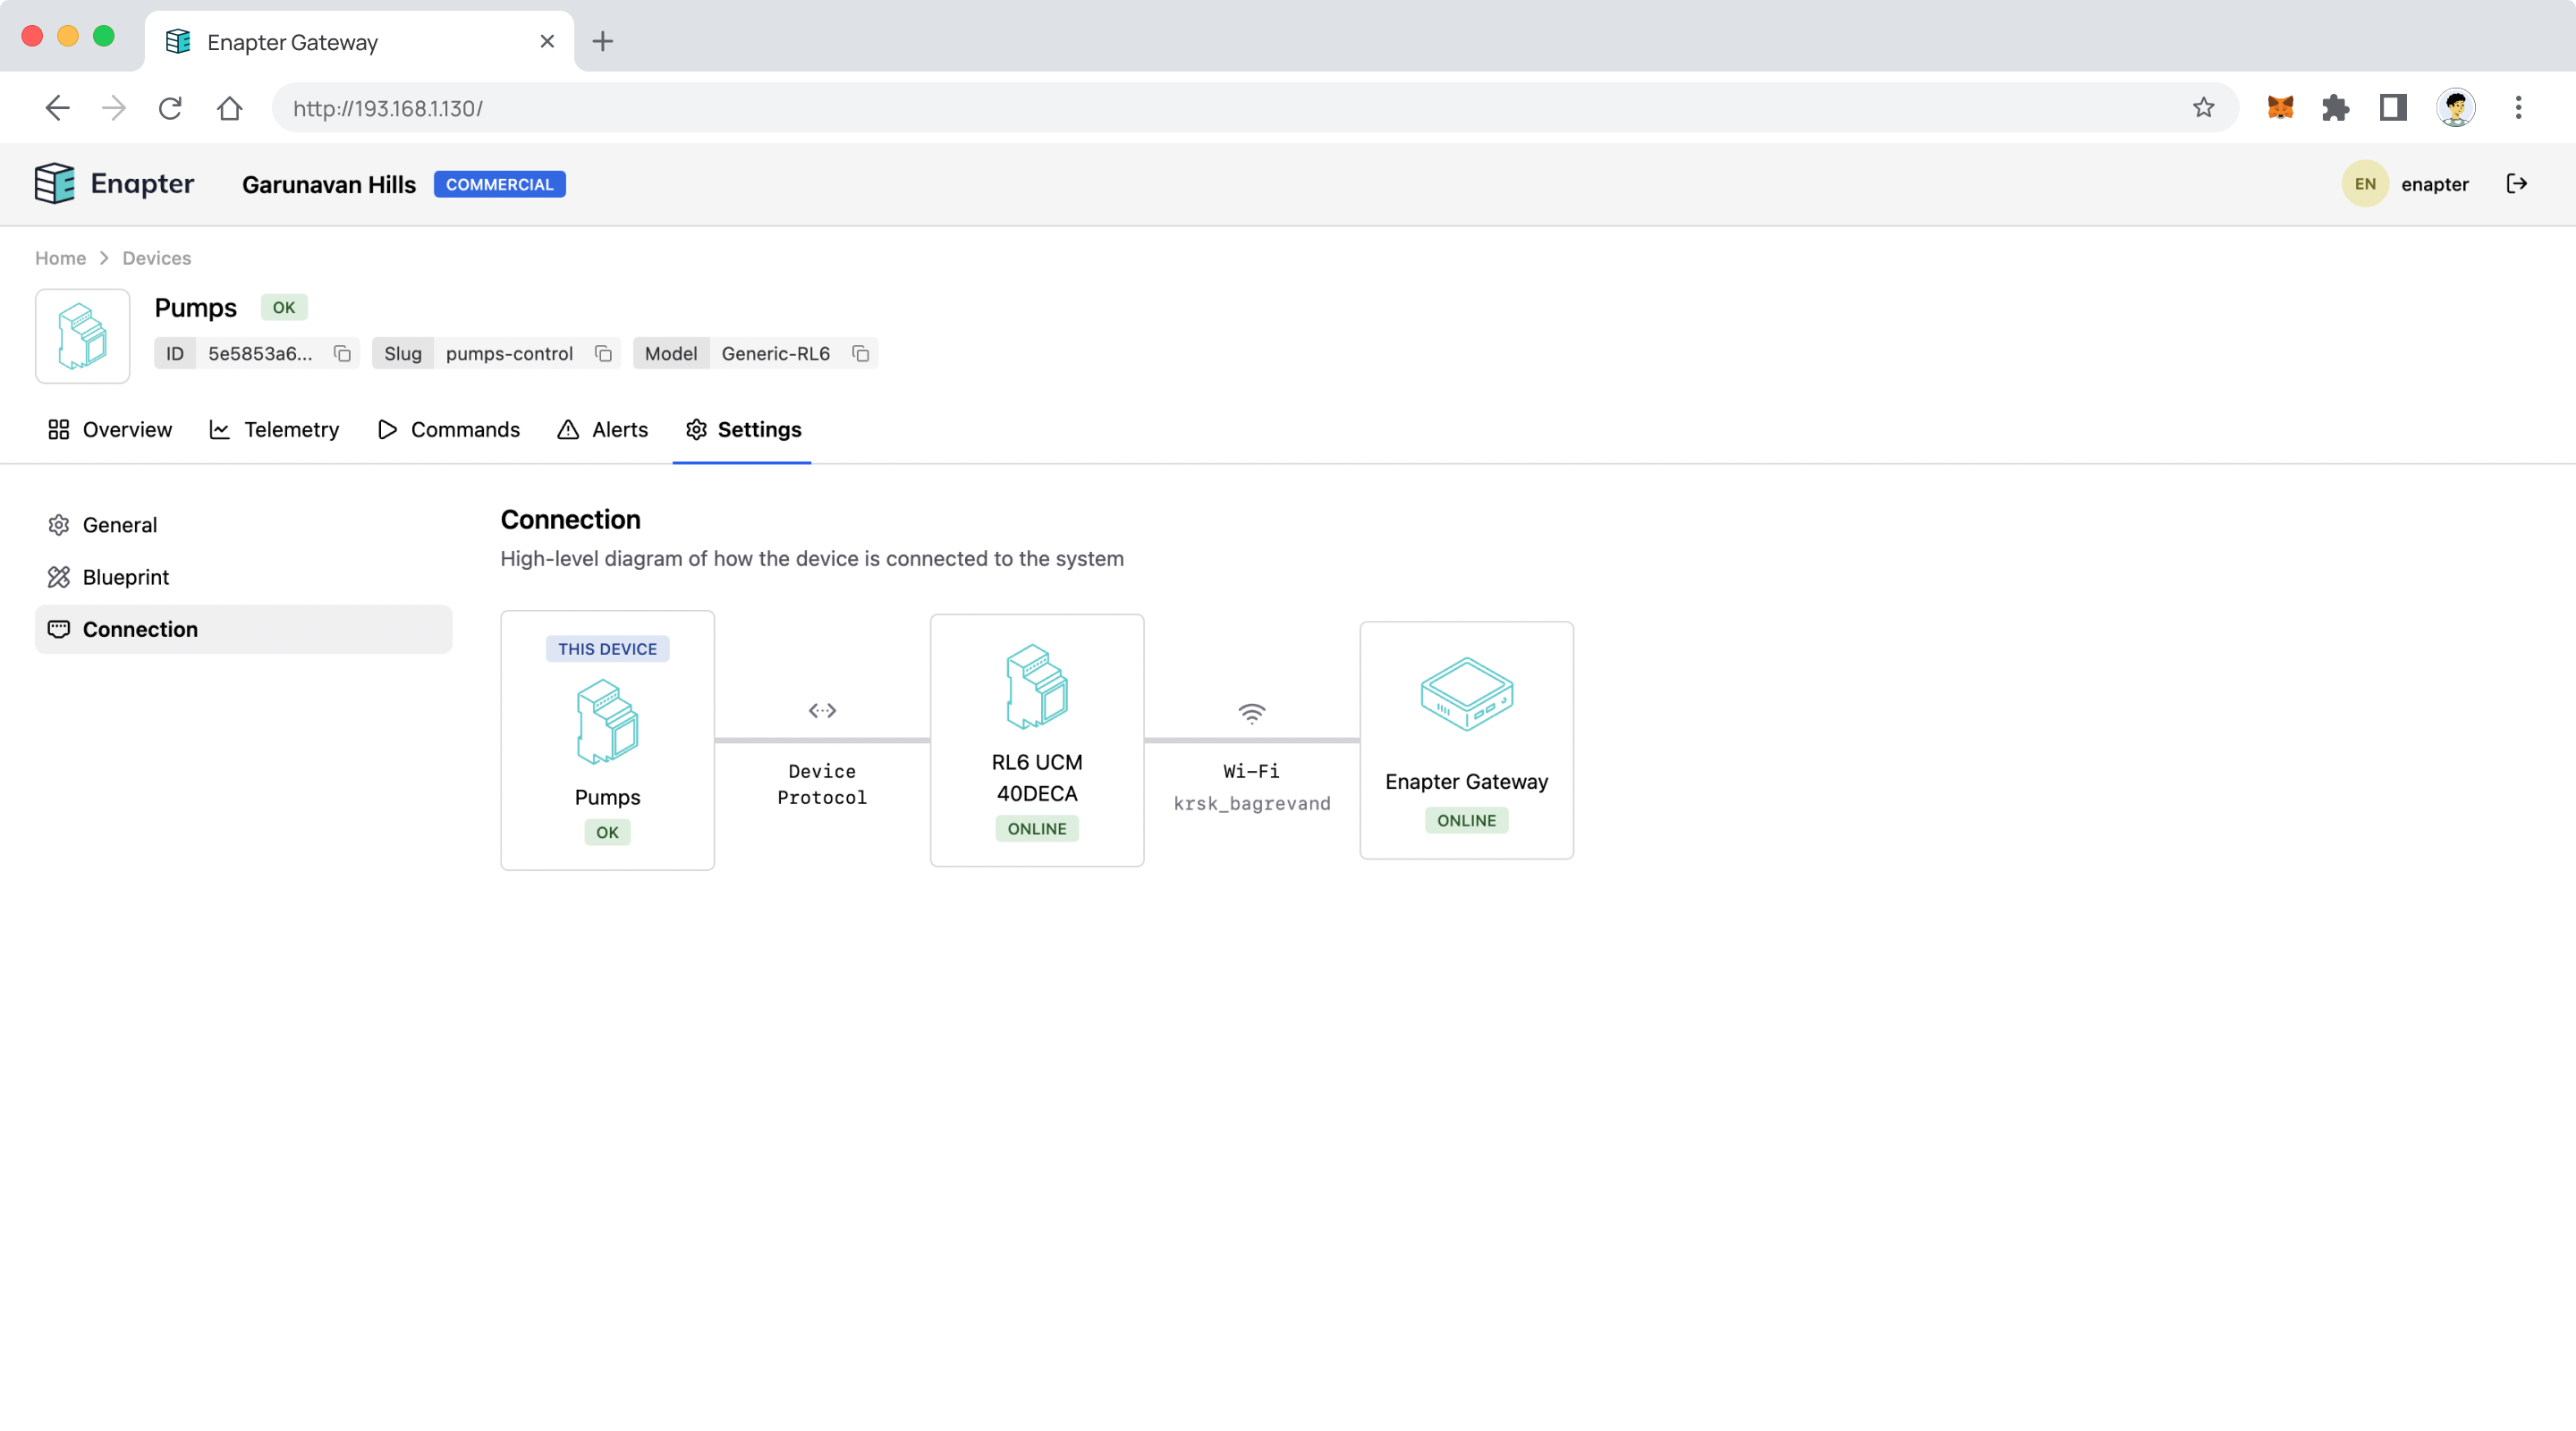The height and width of the screenshot is (1431, 2576).
Task: Toggle the browser side panel
Action: [x=2392, y=108]
